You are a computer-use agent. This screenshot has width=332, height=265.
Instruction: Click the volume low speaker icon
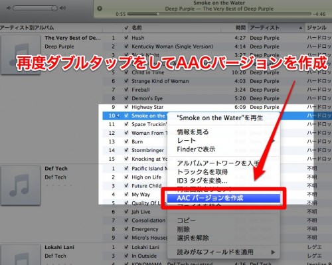9,8
